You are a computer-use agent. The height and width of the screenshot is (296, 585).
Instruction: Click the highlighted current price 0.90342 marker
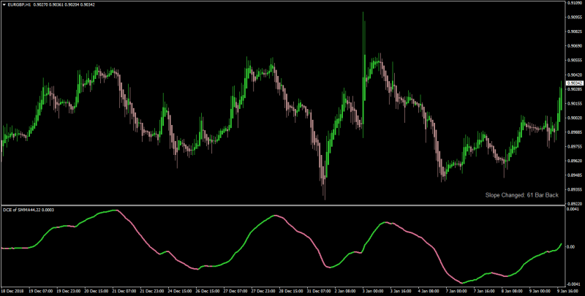coord(575,83)
